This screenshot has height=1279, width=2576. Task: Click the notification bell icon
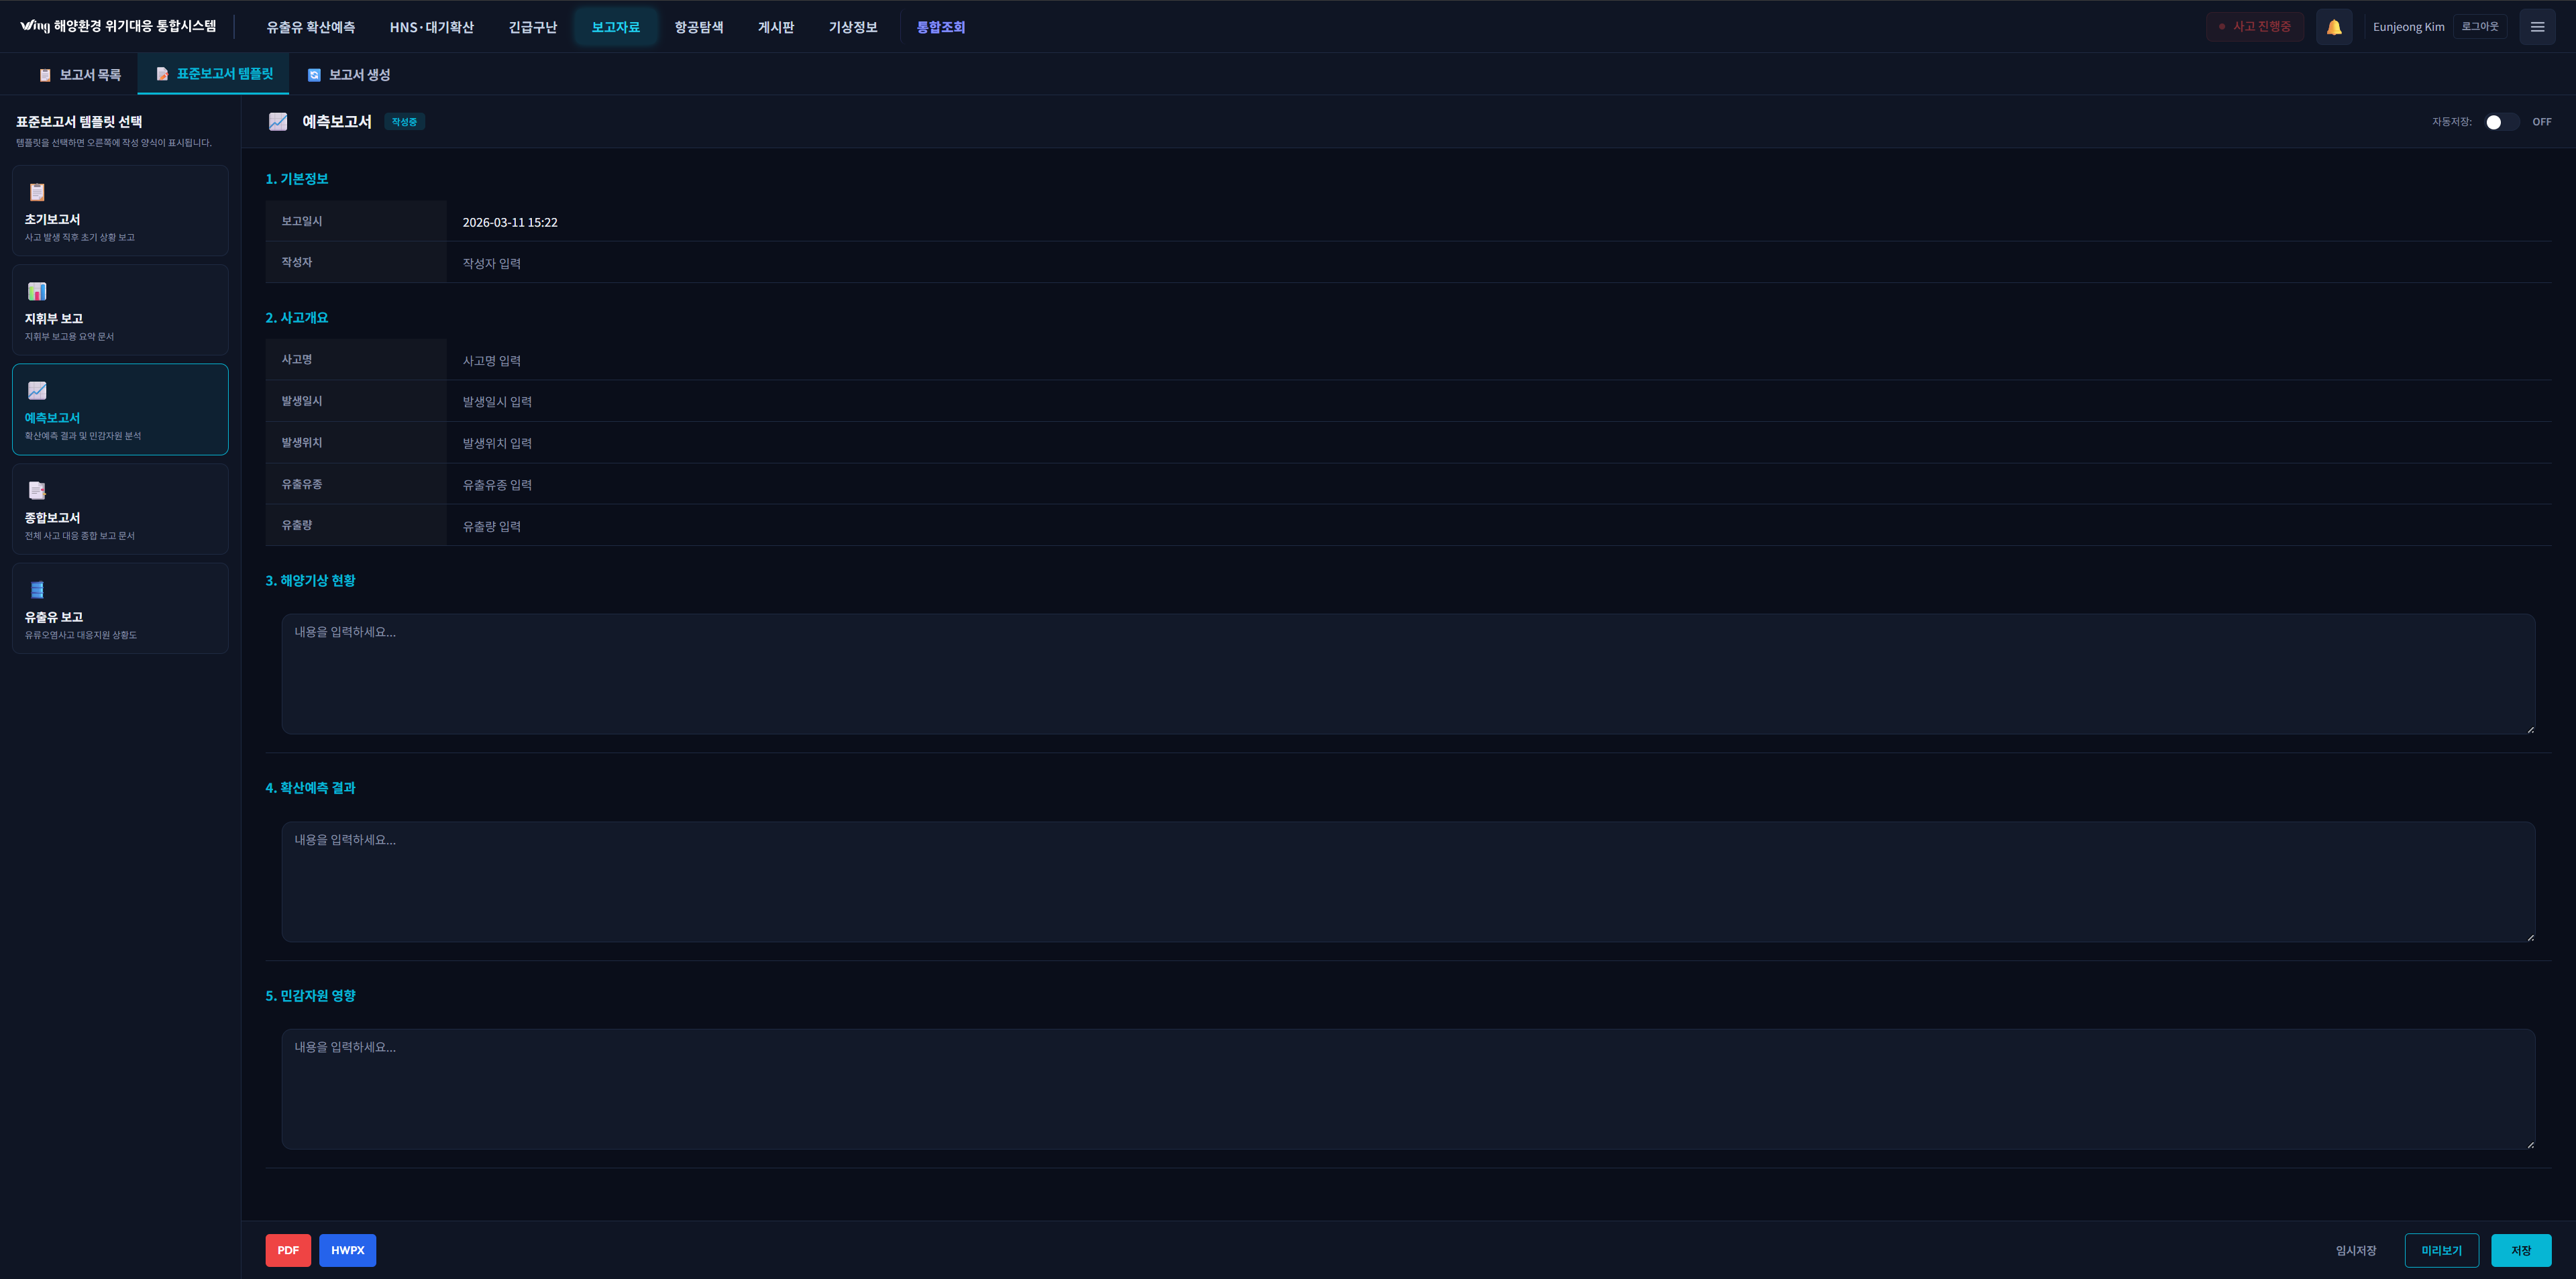[2333, 27]
